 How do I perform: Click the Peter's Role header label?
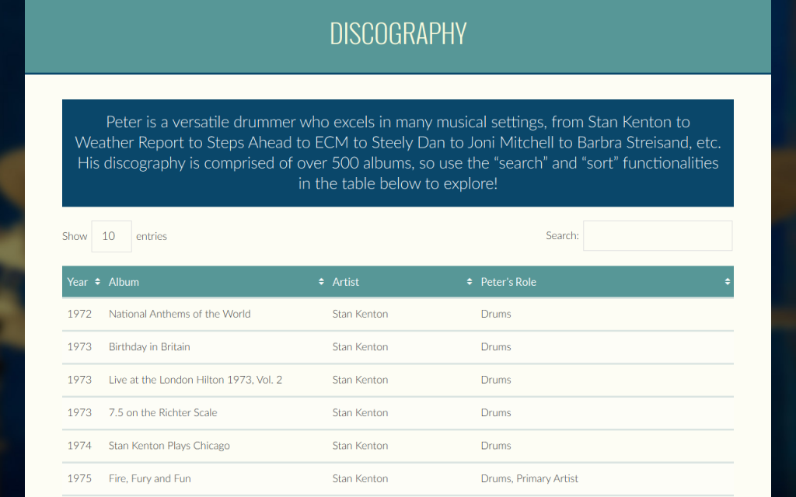pyautogui.click(x=508, y=282)
